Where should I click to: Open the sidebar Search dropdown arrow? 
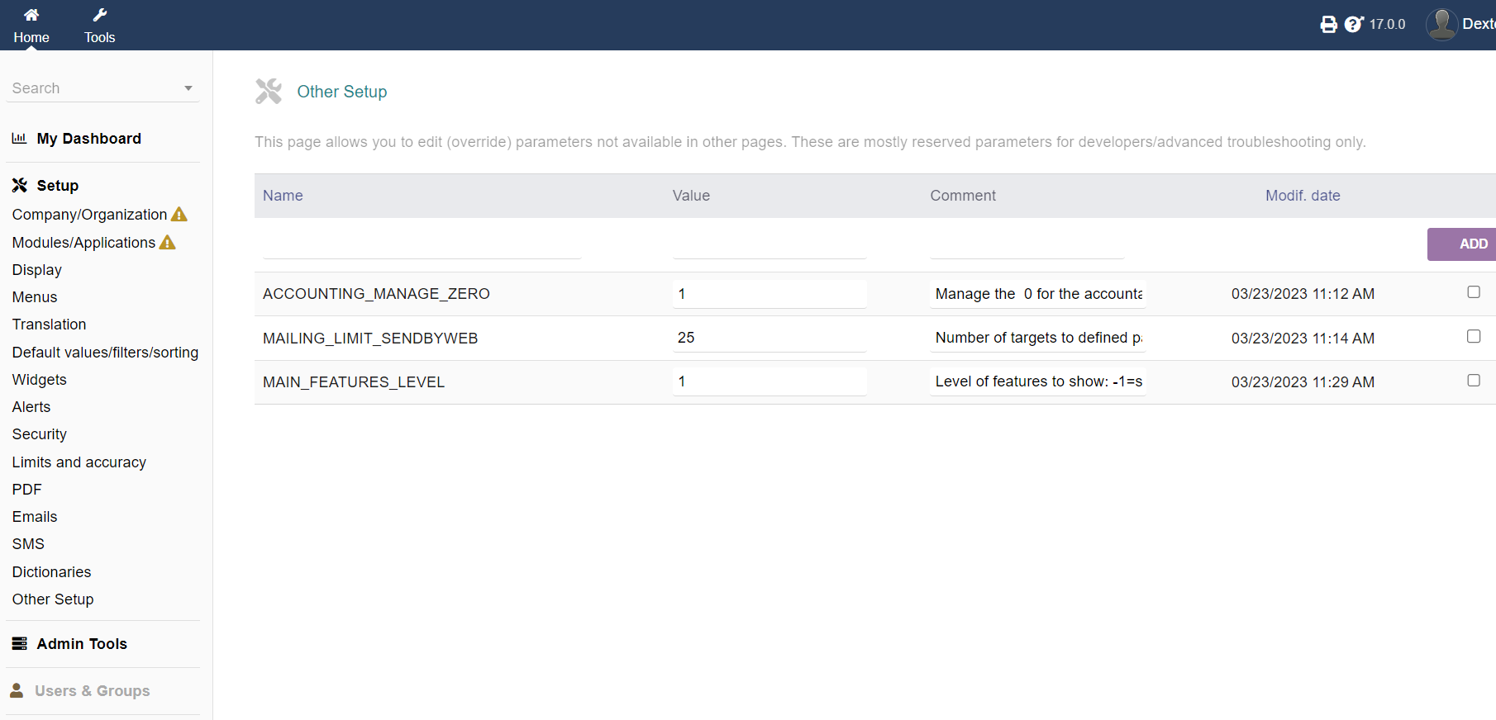(x=188, y=88)
